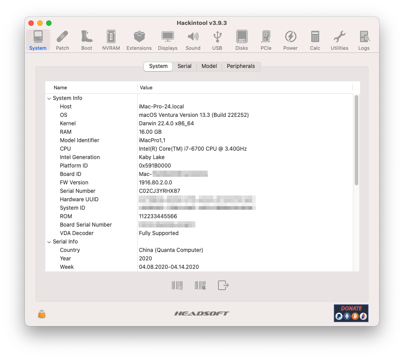Collapse the Serial Info group

(x=49, y=241)
